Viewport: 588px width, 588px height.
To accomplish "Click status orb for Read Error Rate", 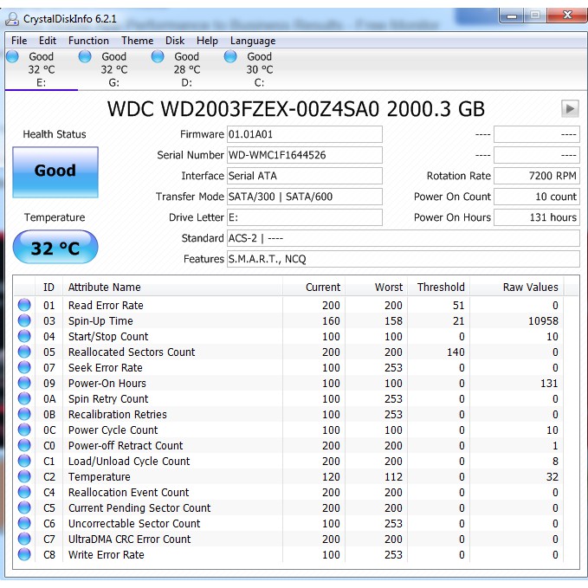I will (x=24, y=305).
